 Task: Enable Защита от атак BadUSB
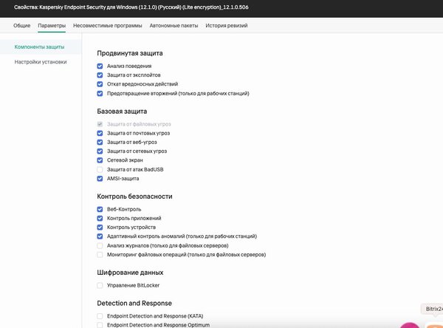click(x=100, y=169)
